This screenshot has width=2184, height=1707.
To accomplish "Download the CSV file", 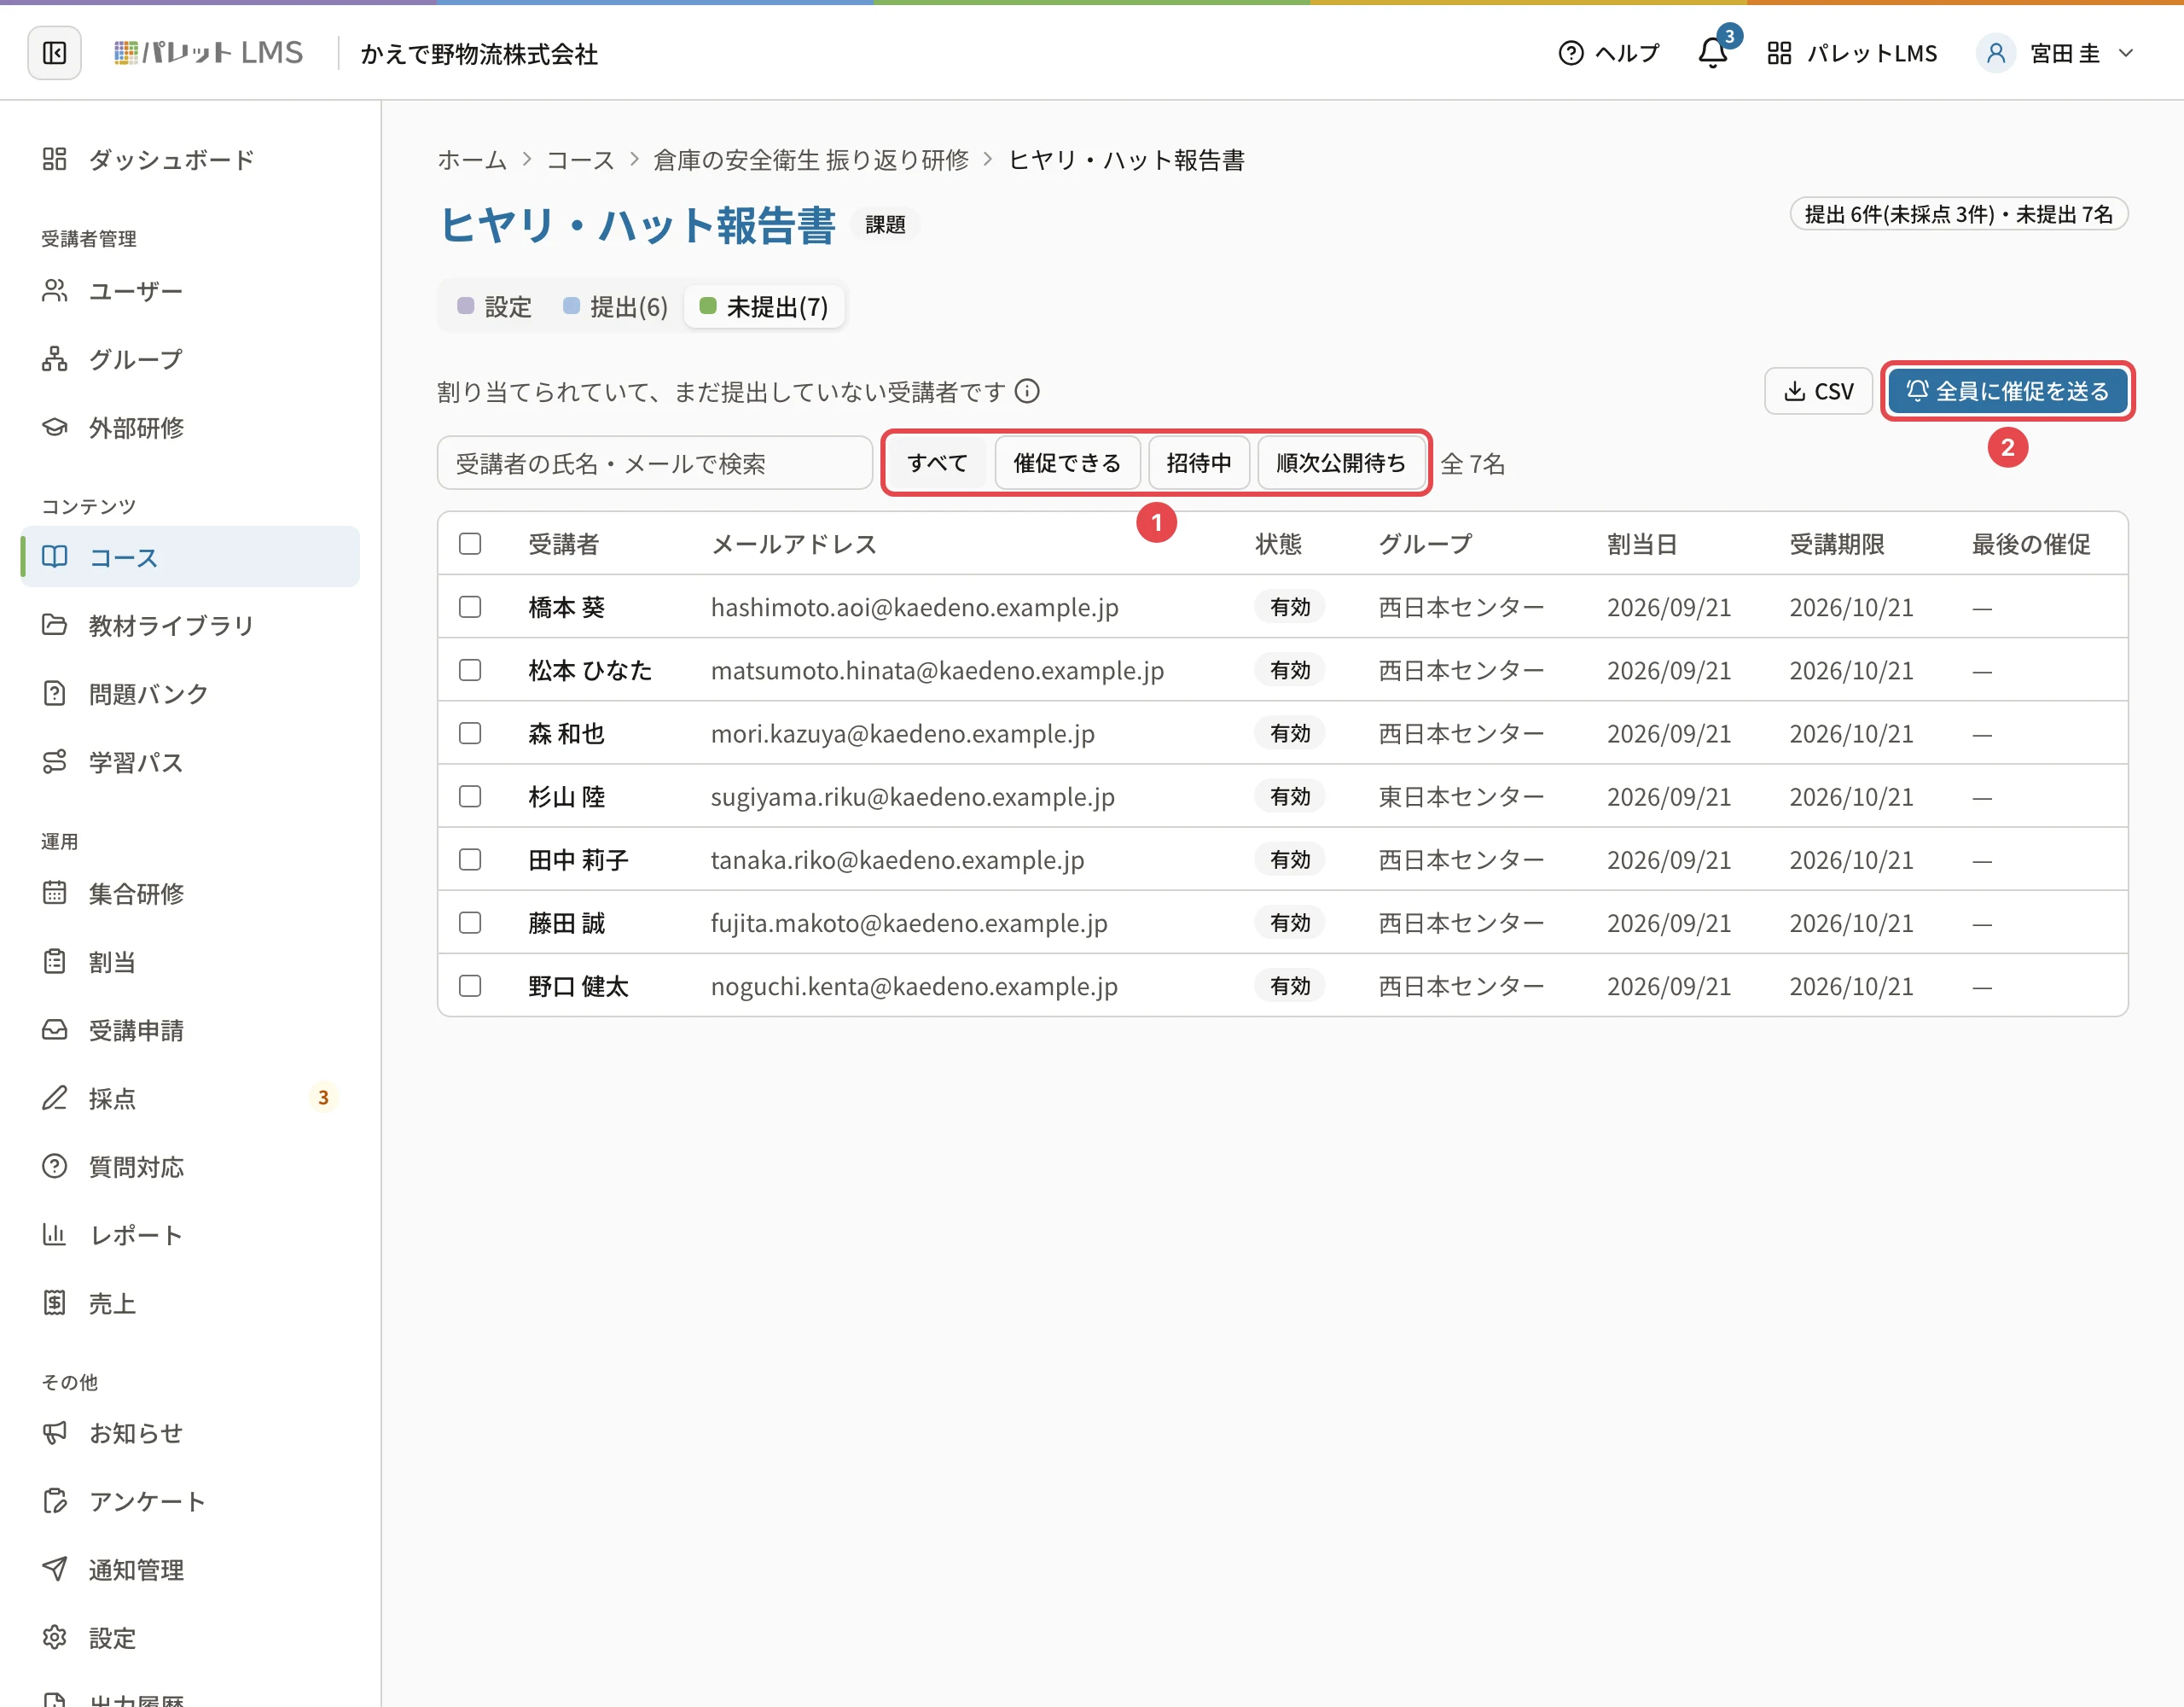I will (x=1818, y=391).
